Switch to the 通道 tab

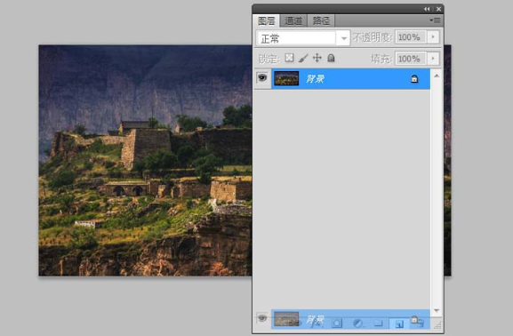point(293,20)
